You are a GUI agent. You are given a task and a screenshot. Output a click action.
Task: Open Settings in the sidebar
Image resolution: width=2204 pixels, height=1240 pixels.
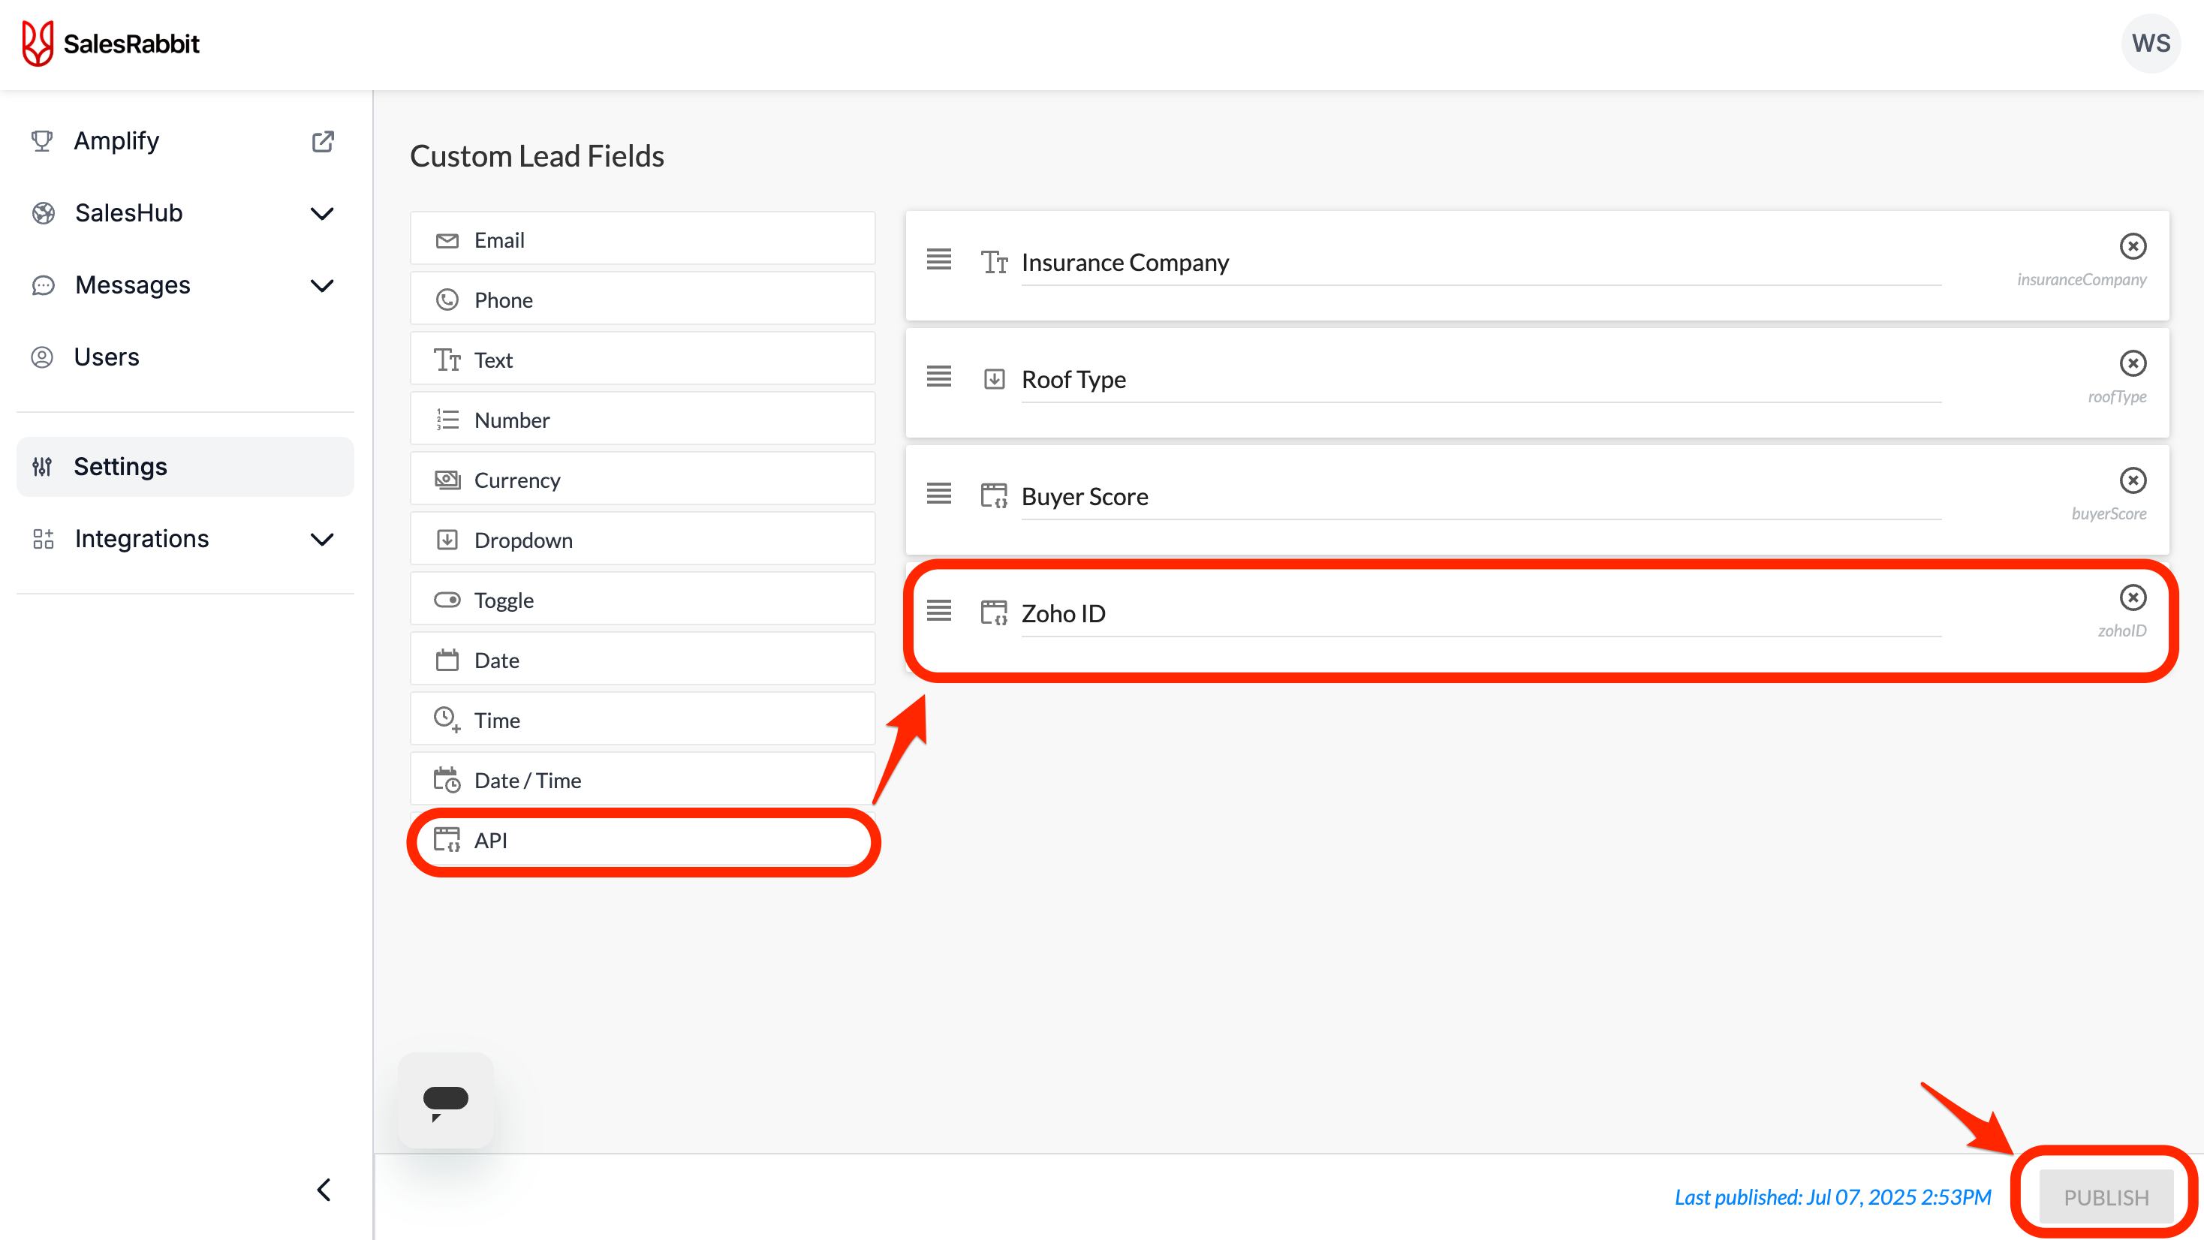pyautogui.click(x=185, y=466)
